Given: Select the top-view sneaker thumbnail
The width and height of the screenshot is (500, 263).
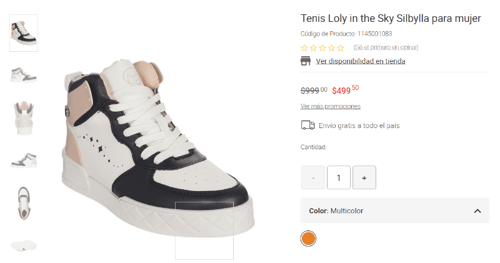Looking at the screenshot, I should coord(24,202).
